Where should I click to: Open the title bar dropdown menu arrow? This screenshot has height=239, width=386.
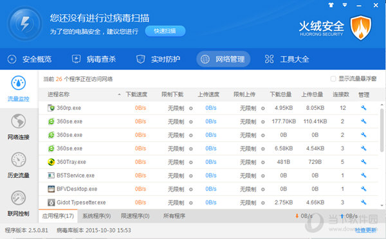345,5
